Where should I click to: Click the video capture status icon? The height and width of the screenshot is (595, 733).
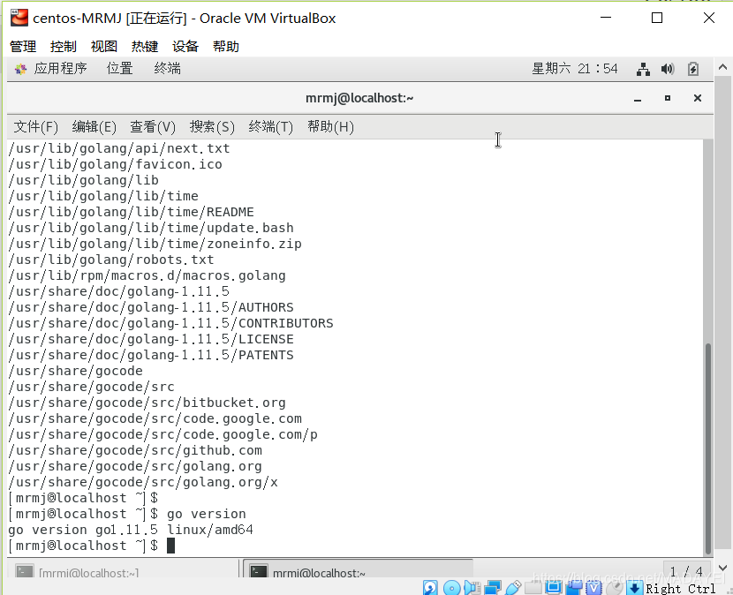click(574, 588)
